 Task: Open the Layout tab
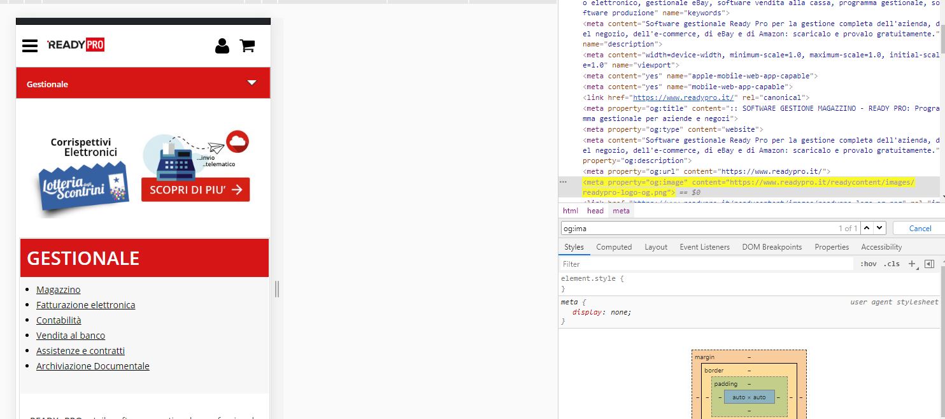pos(656,247)
